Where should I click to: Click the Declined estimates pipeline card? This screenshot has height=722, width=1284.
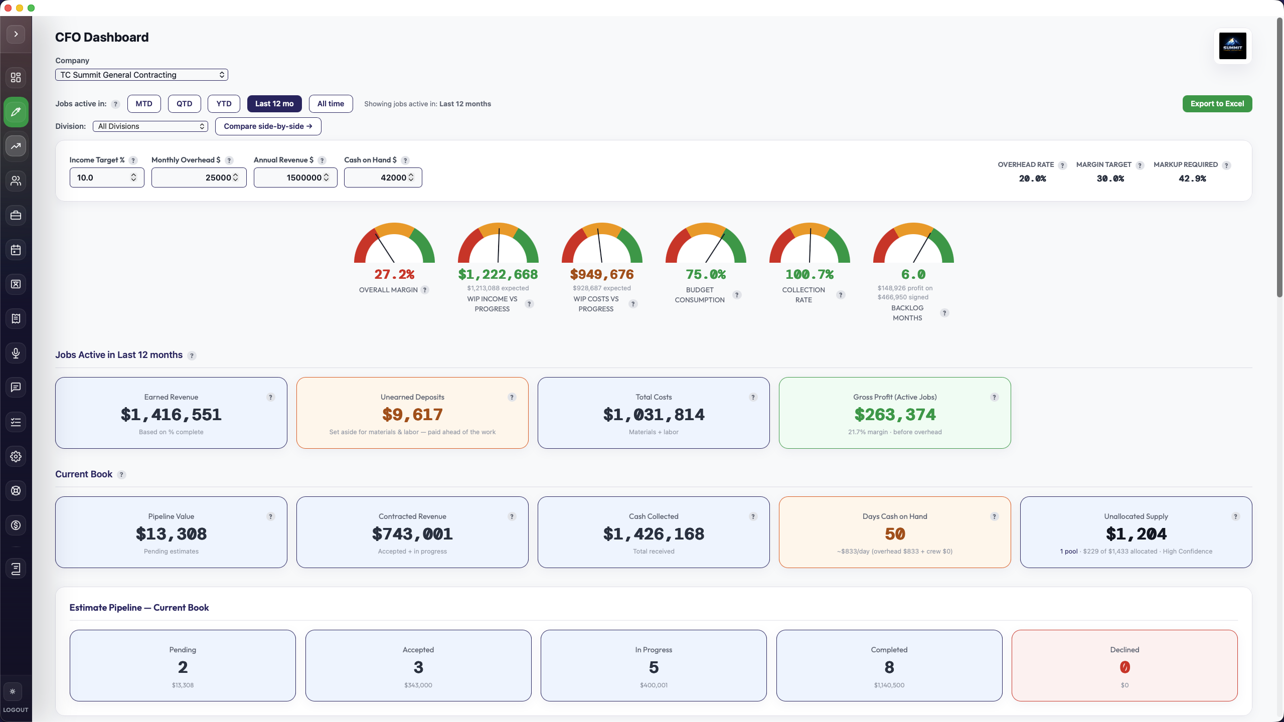click(x=1125, y=665)
